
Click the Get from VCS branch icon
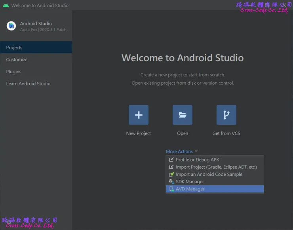click(x=226, y=115)
